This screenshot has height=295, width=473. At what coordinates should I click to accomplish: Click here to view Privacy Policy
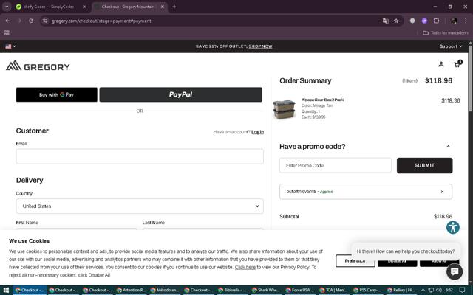(245, 267)
